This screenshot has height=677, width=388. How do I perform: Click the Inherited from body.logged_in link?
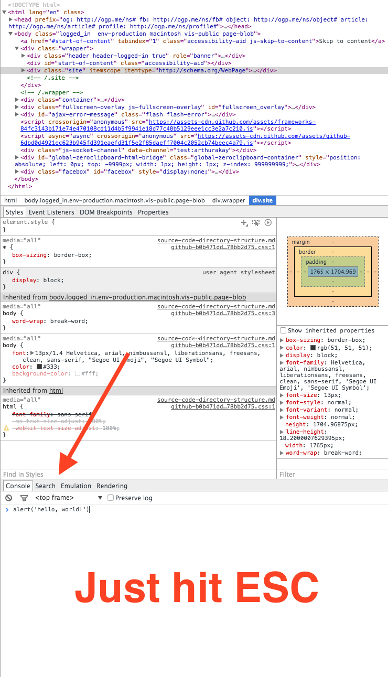147,297
